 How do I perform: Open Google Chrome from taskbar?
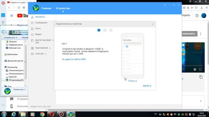[42, 114]
